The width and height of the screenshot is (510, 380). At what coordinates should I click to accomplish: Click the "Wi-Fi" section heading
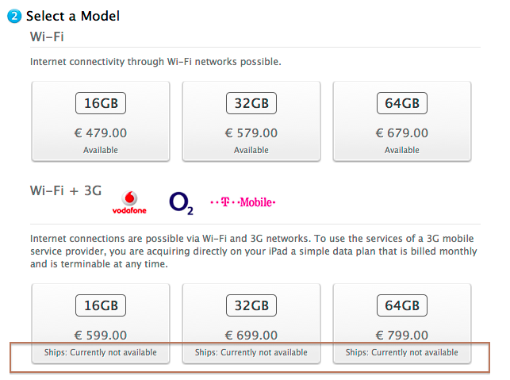tap(48, 36)
